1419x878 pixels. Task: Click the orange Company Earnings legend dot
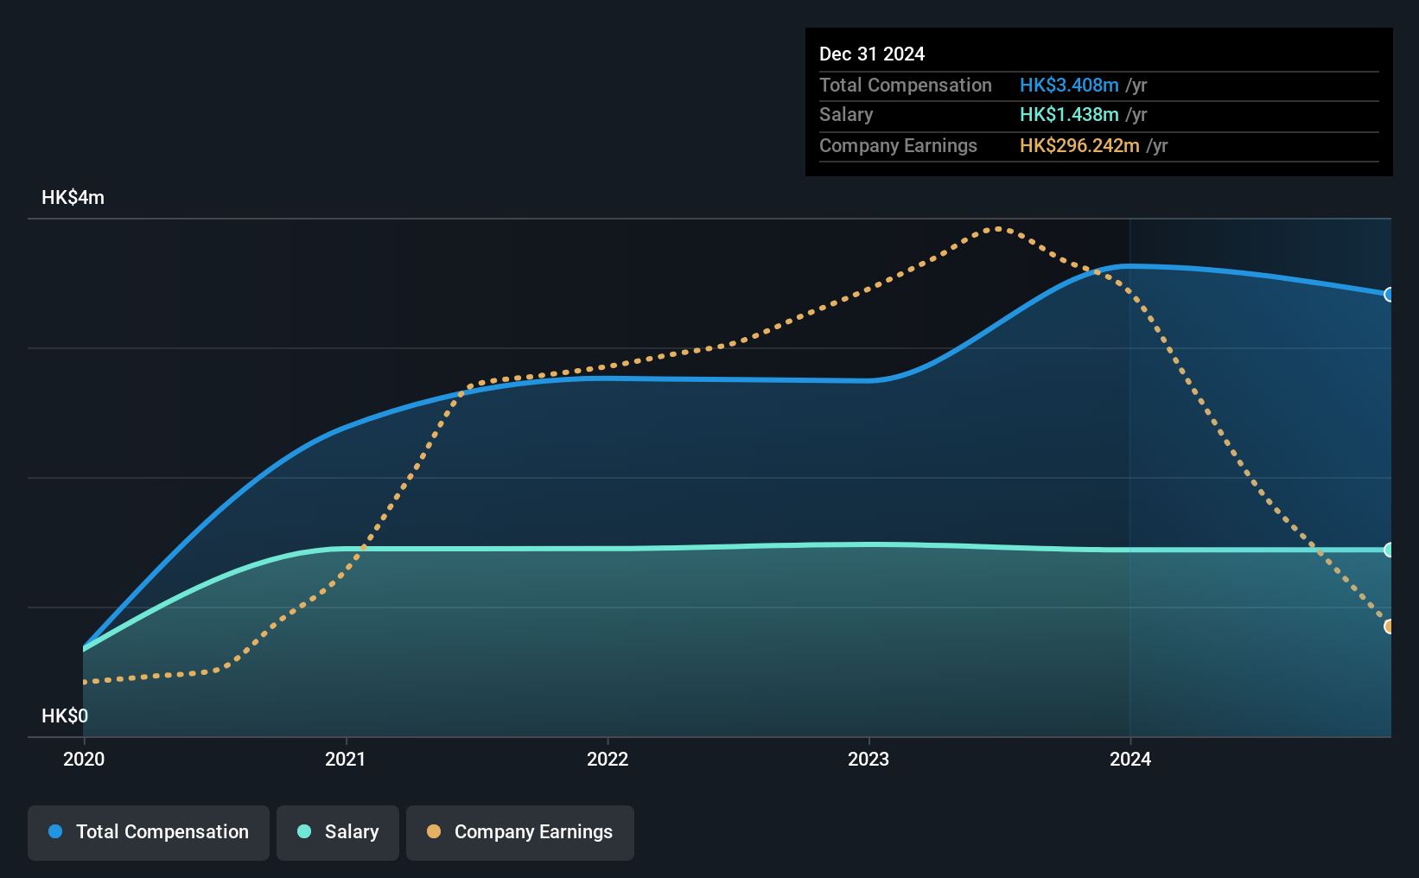434,831
